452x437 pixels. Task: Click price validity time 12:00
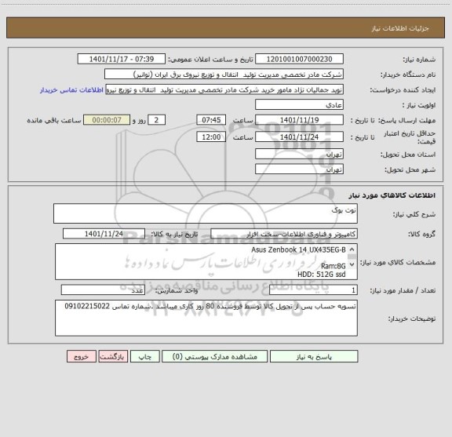pyautogui.click(x=211, y=137)
